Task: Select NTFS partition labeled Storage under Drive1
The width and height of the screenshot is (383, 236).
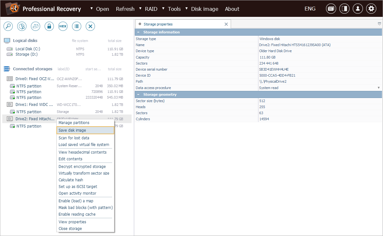Action: 67,112
